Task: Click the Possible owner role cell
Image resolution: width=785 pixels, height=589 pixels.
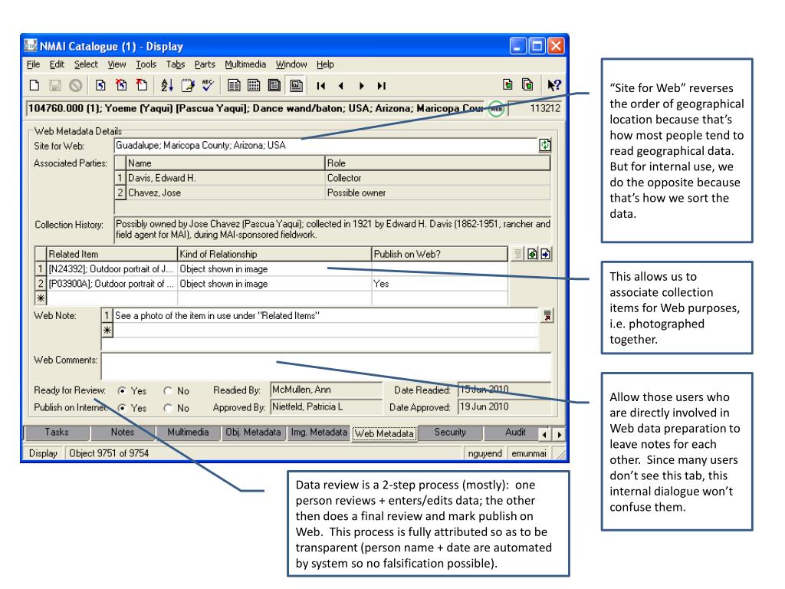Action: click(x=438, y=192)
